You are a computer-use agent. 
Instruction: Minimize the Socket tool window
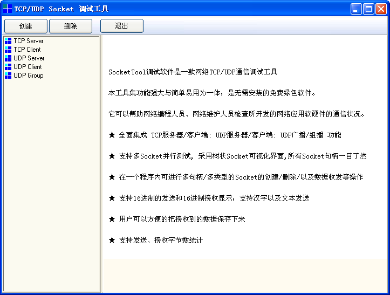(356, 9)
